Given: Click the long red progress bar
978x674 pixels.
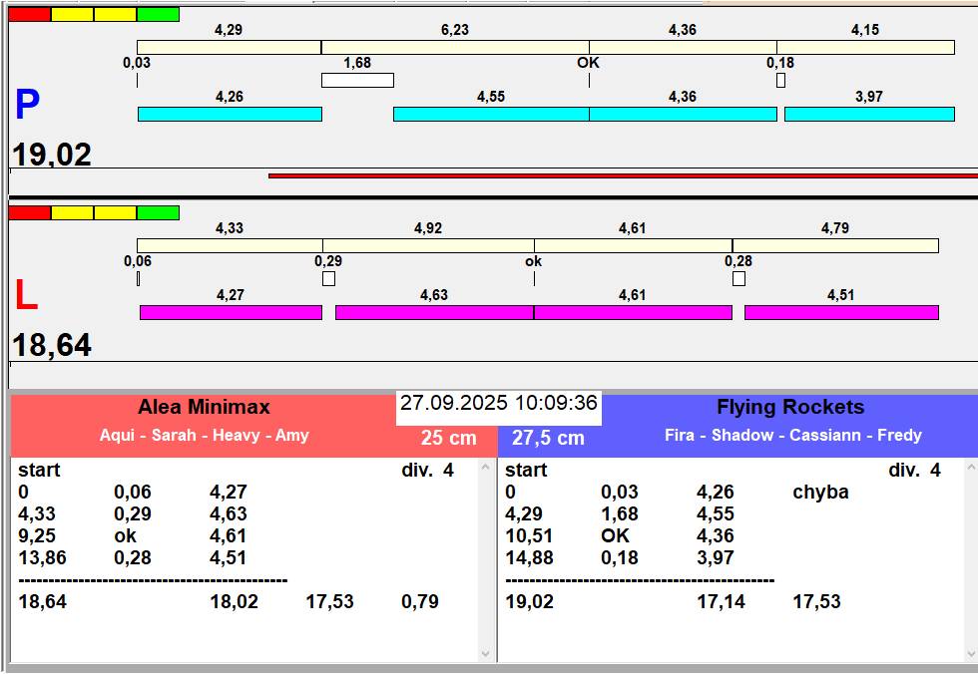Looking at the screenshot, I should (623, 175).
